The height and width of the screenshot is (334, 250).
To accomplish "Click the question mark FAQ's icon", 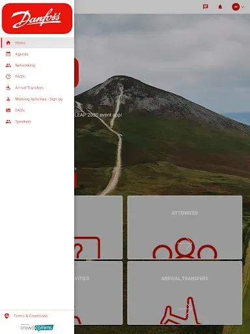I will point(8,76).
